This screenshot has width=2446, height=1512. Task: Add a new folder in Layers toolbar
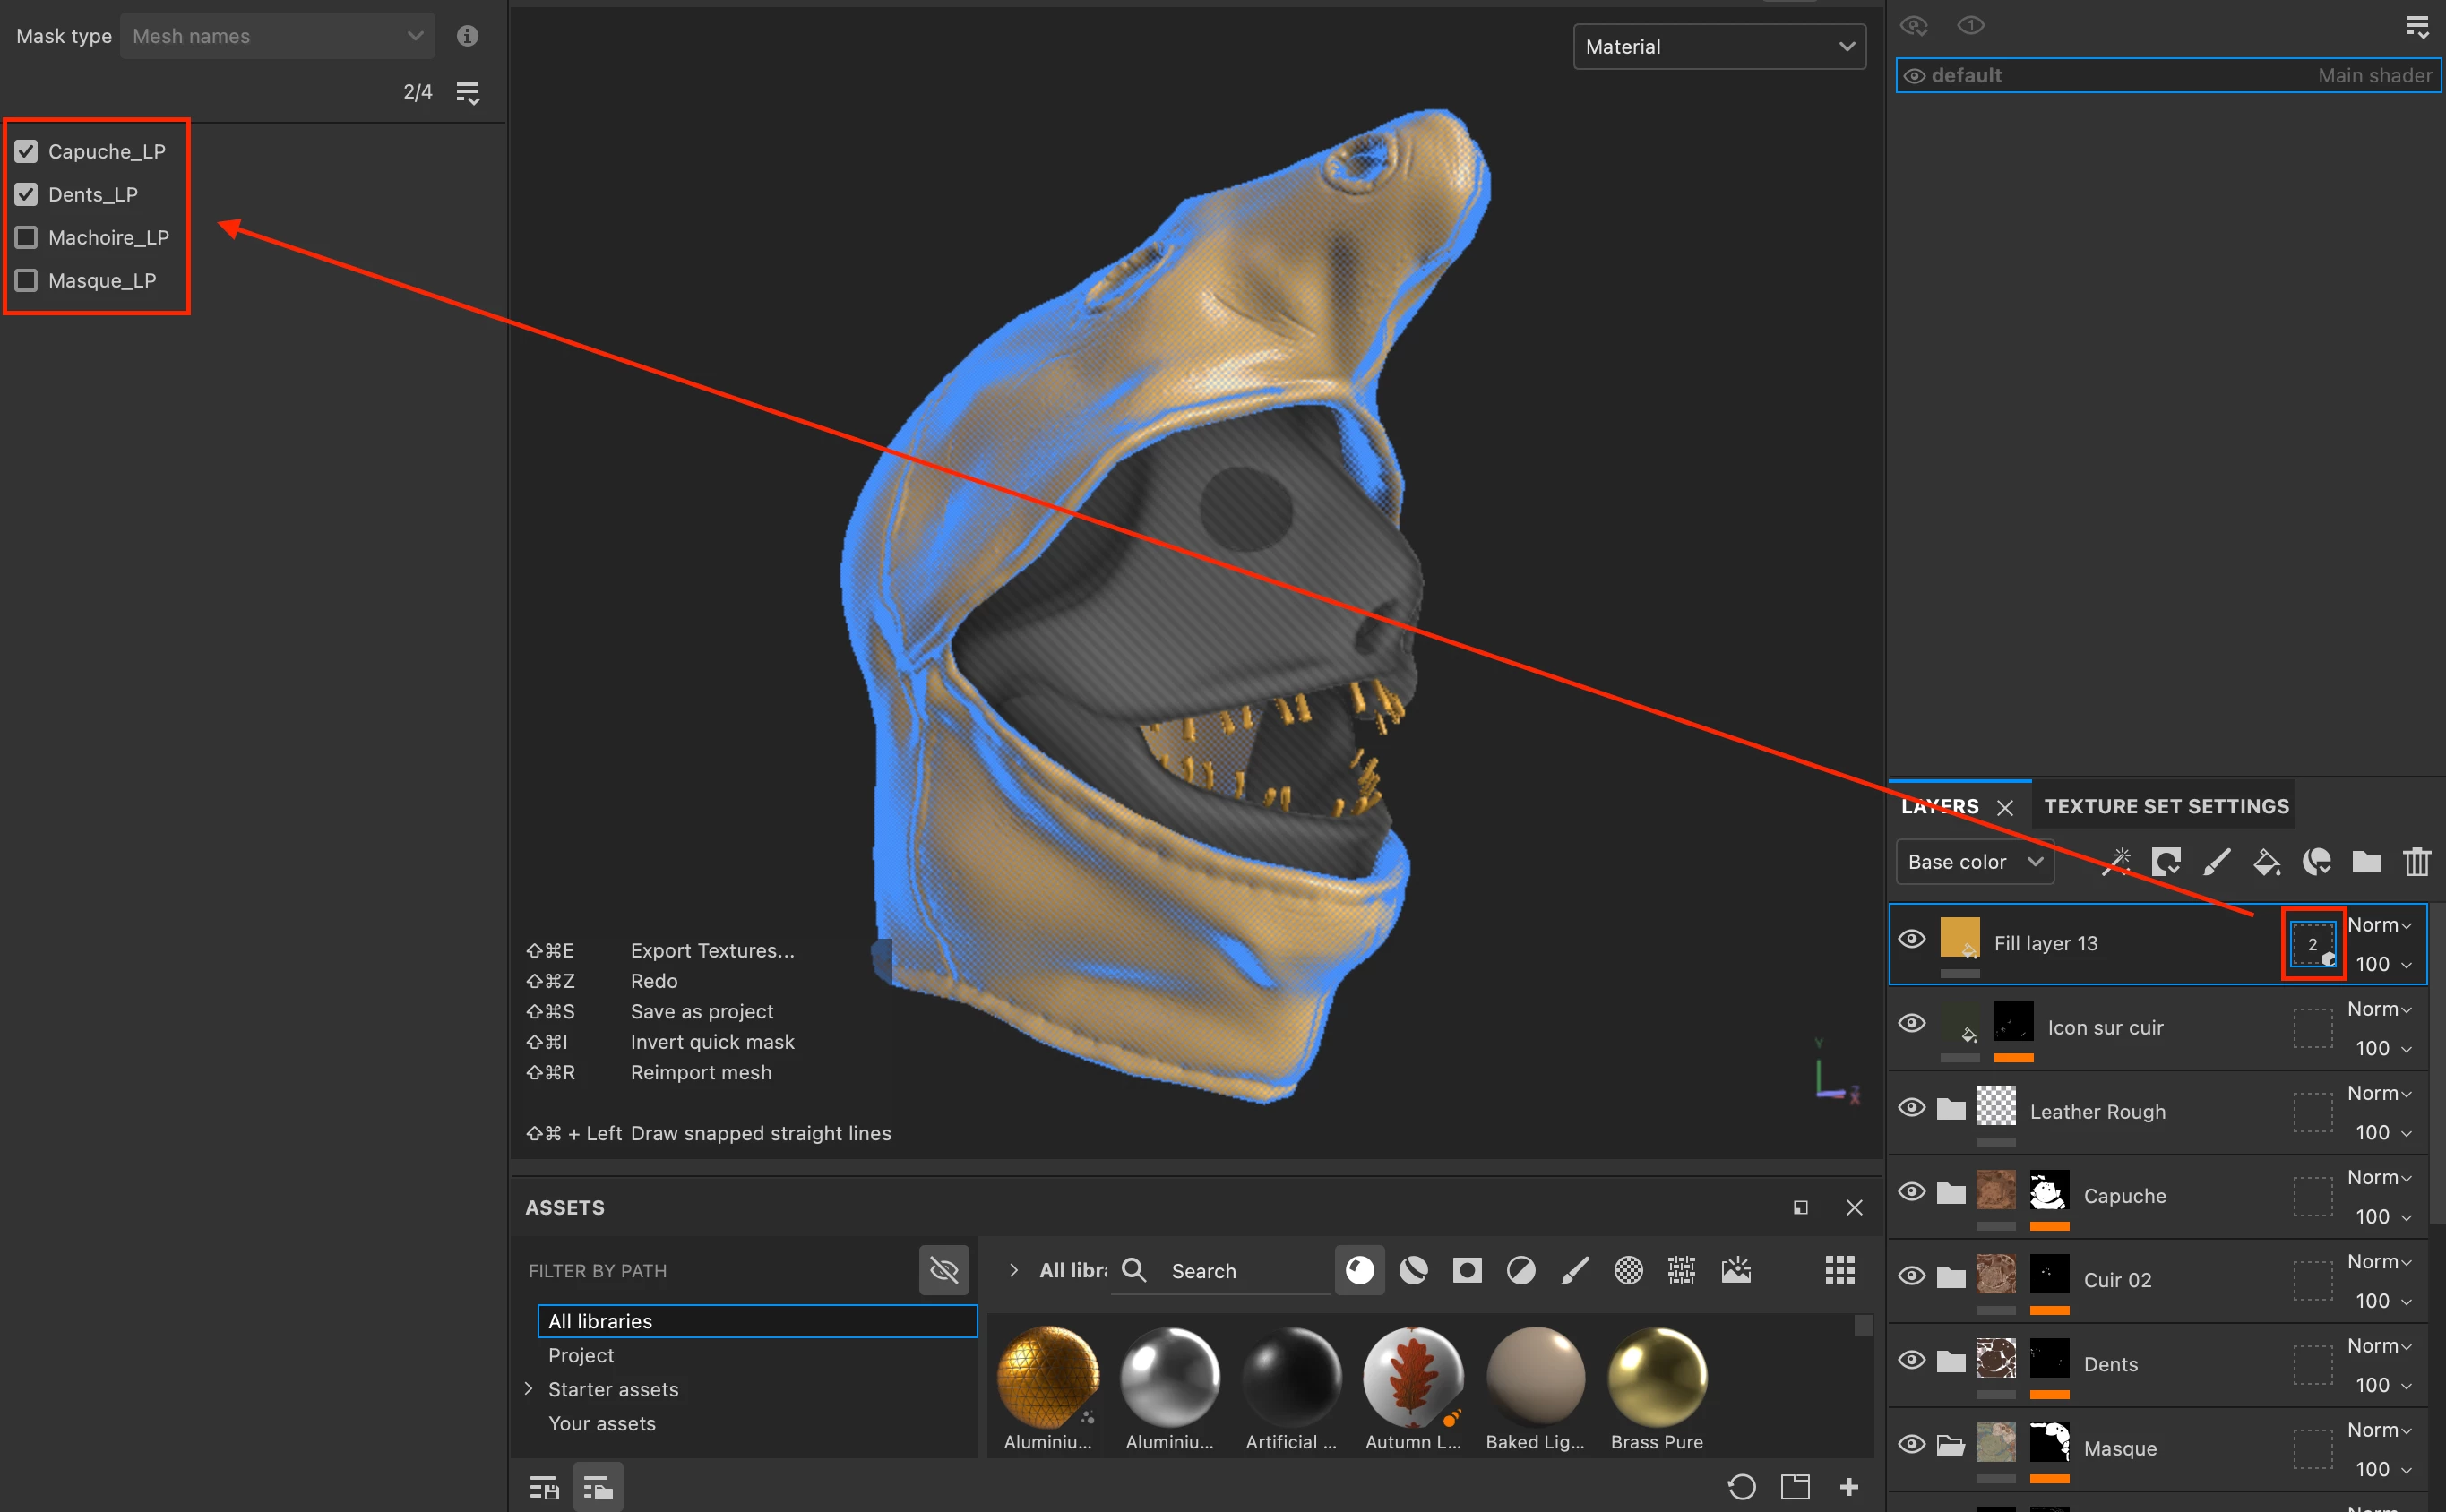[2366, 861]
